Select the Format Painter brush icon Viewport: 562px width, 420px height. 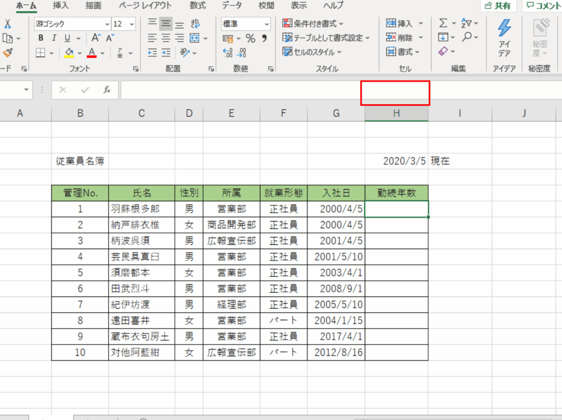7,53
